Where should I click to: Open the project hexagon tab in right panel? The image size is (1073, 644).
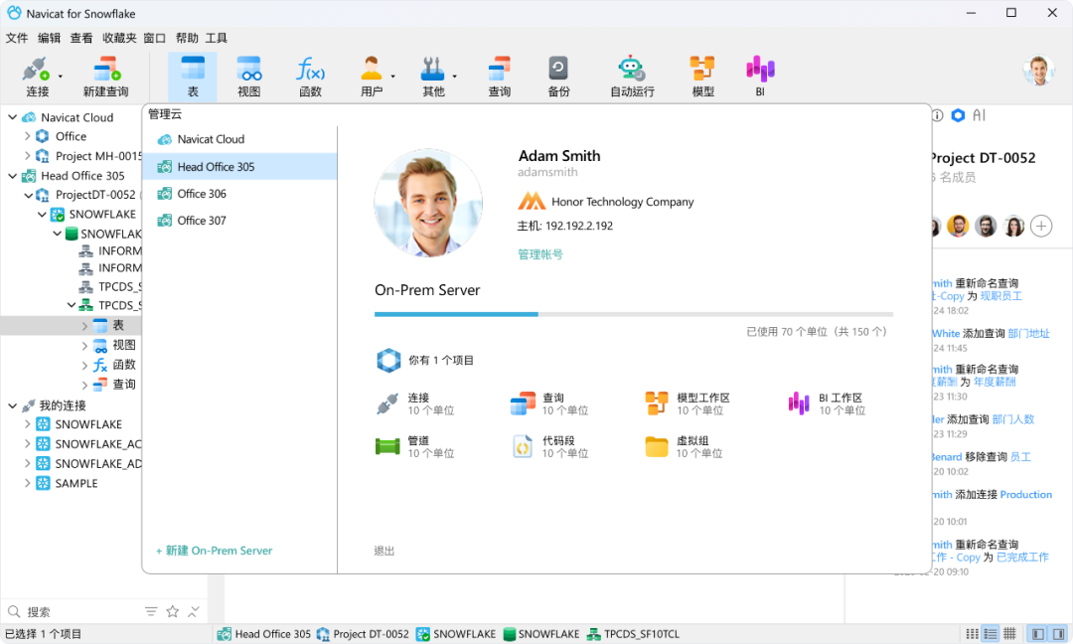point(958,115)
